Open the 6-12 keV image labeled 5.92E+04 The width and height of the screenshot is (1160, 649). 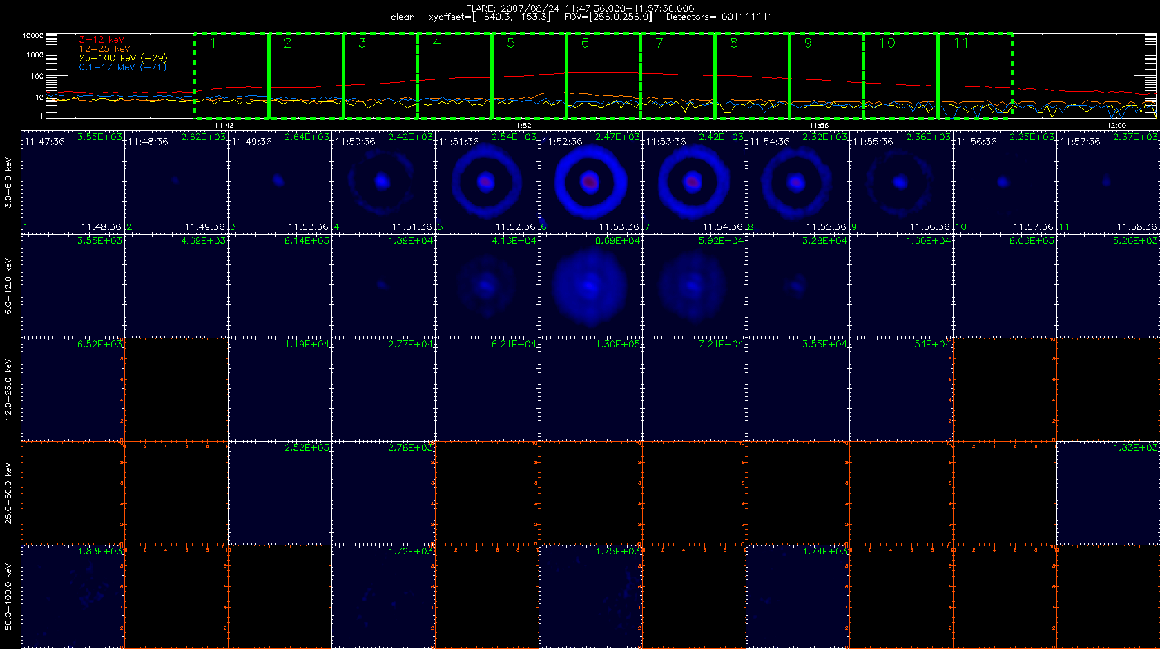pos(694,286)
